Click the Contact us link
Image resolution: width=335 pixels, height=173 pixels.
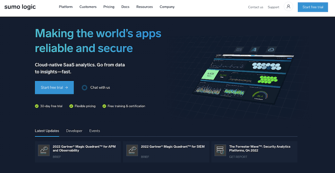click(x=255, y=7)
